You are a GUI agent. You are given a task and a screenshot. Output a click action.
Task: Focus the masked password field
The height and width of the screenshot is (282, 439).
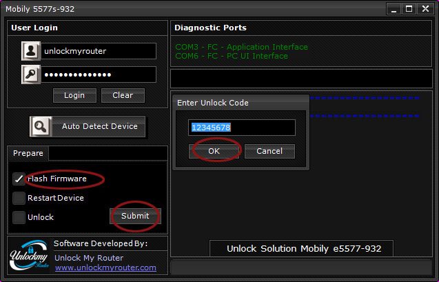coord(99,74)
